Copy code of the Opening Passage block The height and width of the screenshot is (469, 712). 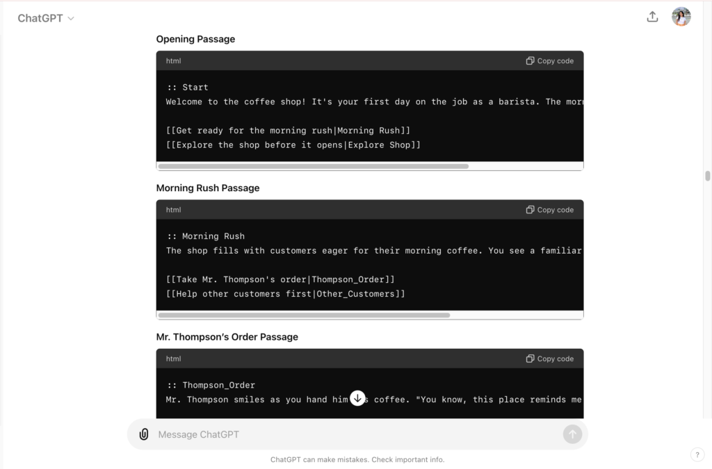pyautogui.click(x=550, y=61)
